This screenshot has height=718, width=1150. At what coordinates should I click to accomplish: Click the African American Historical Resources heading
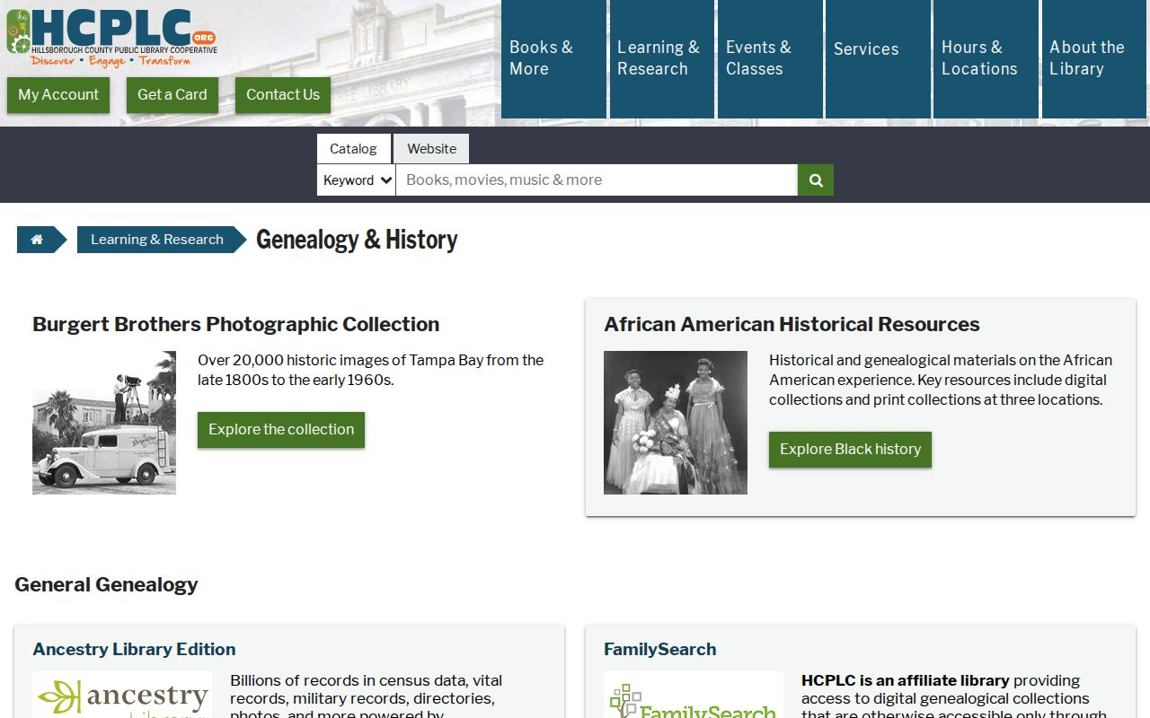coord(792,324)
